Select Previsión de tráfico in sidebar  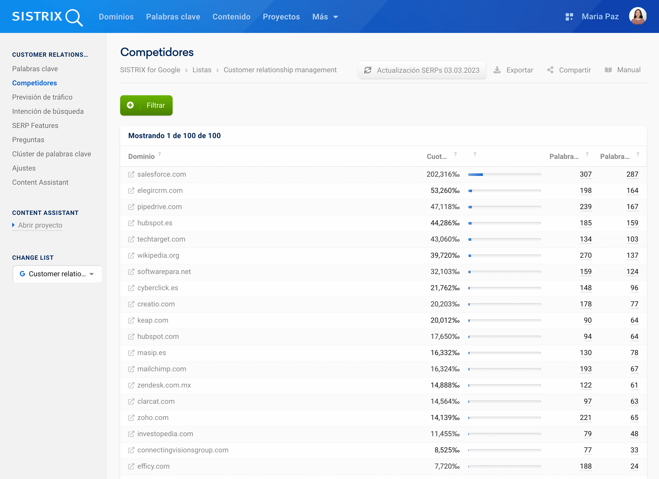(42, 97)
